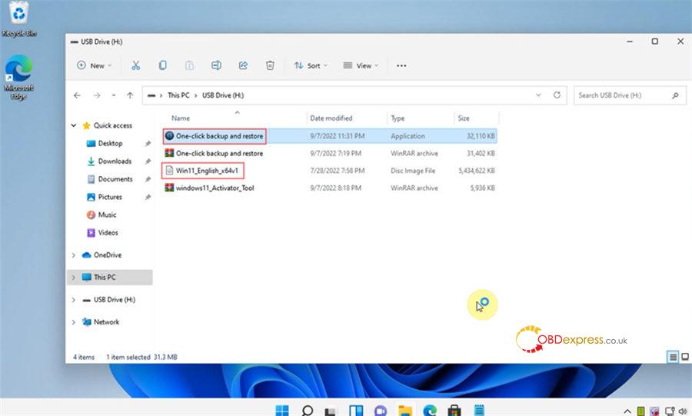Click the Copy icon in toolbar
This screenshot has height=416, width=692.
162,65
